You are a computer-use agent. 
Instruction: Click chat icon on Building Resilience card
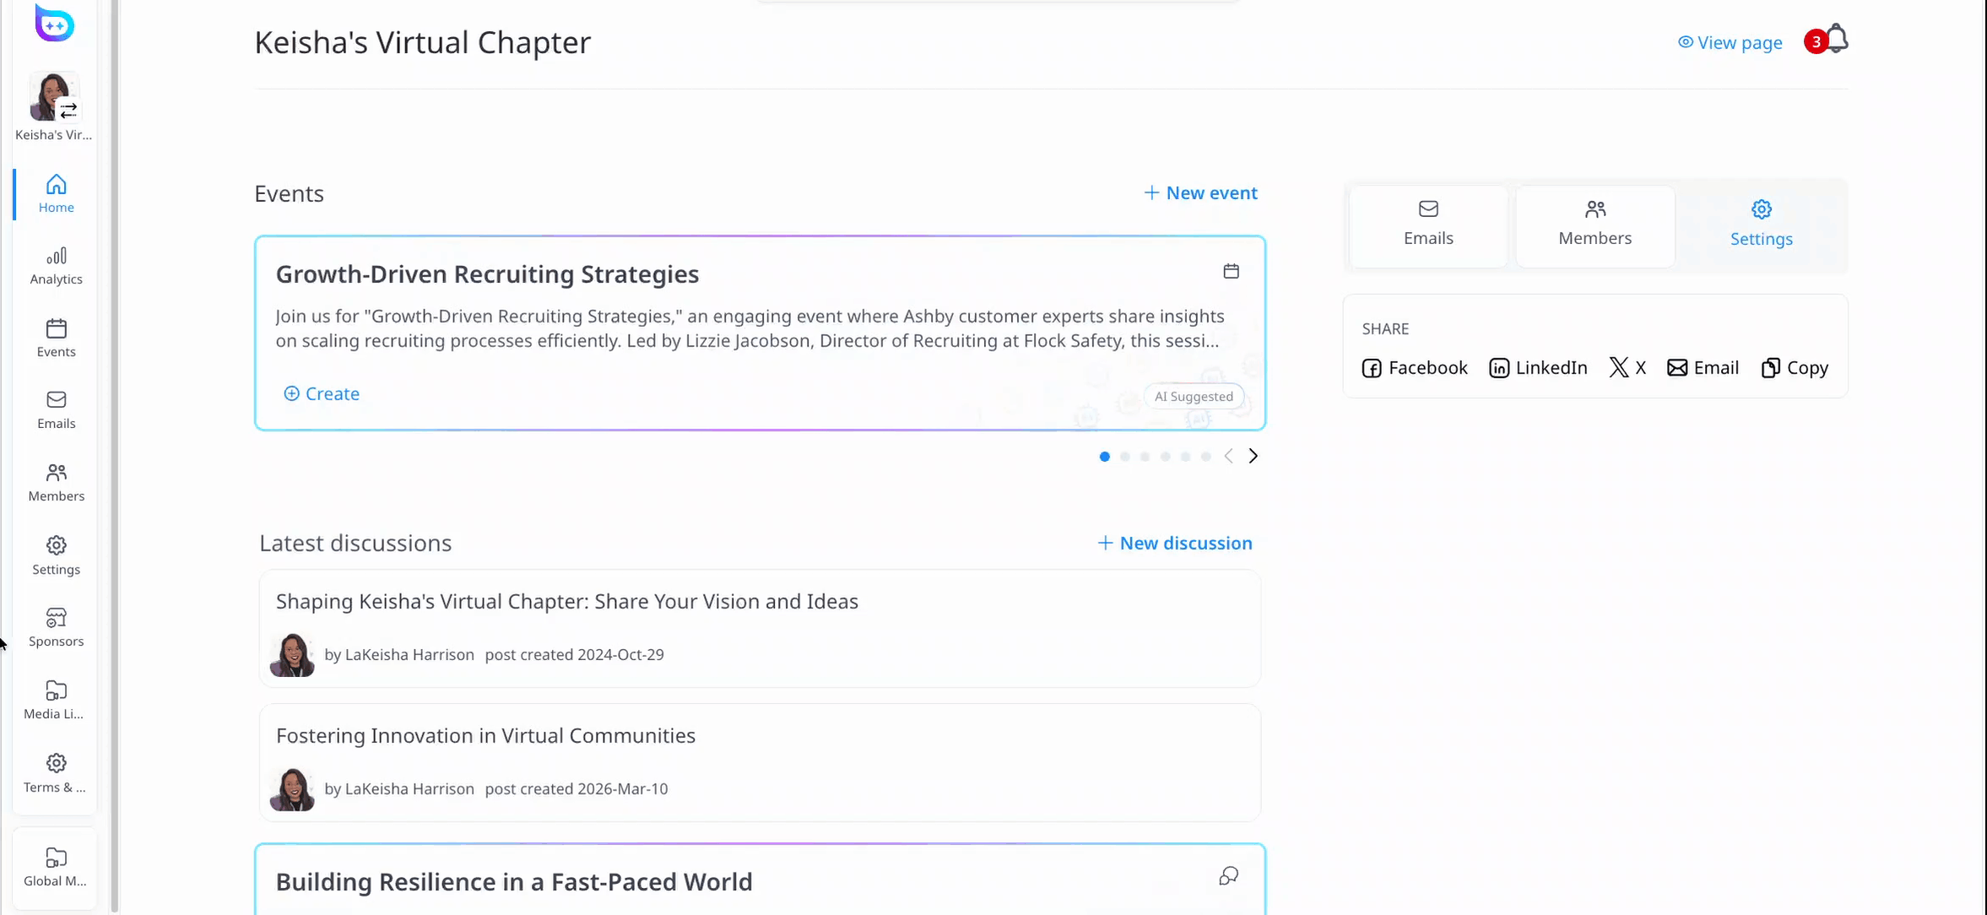pos(1229,876)
